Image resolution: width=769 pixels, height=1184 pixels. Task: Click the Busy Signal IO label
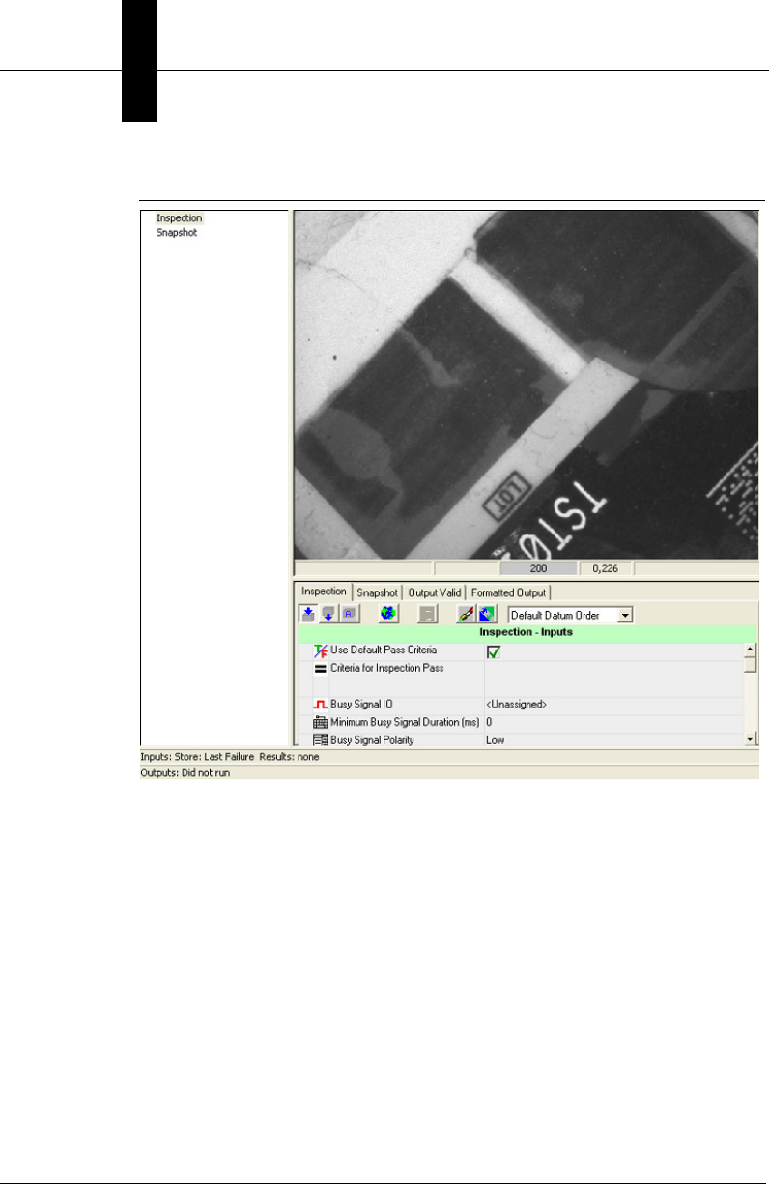[361, 705]
